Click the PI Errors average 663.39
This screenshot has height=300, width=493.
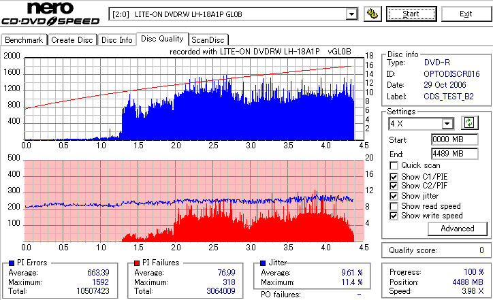[98, 273]
